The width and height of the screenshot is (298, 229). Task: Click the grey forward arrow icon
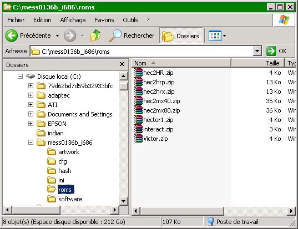[70, 35]
